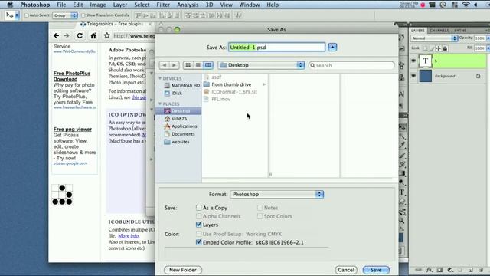Viewport: 490px width, 276px height.
Task: Open the Group dropdown in options bar
Action: pos(65,15)
